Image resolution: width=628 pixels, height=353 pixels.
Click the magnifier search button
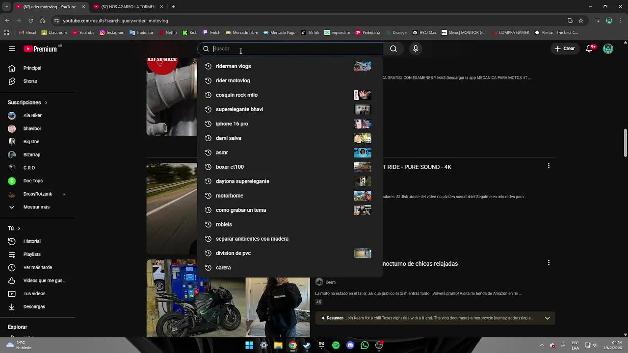click(393, 49)
